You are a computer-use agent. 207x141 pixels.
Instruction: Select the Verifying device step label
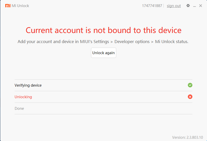coord(28,85)
